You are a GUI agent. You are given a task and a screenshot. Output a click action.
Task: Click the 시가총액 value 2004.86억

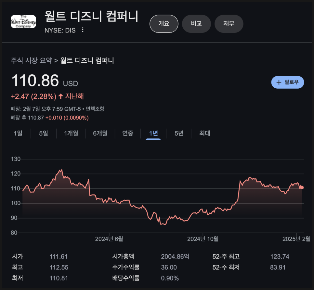pos(175,257)
